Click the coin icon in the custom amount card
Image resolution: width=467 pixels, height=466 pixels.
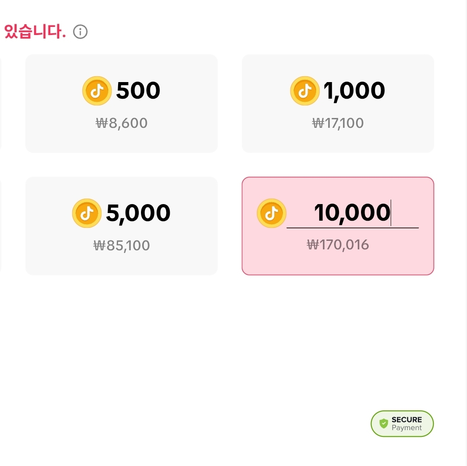(271, 213)
